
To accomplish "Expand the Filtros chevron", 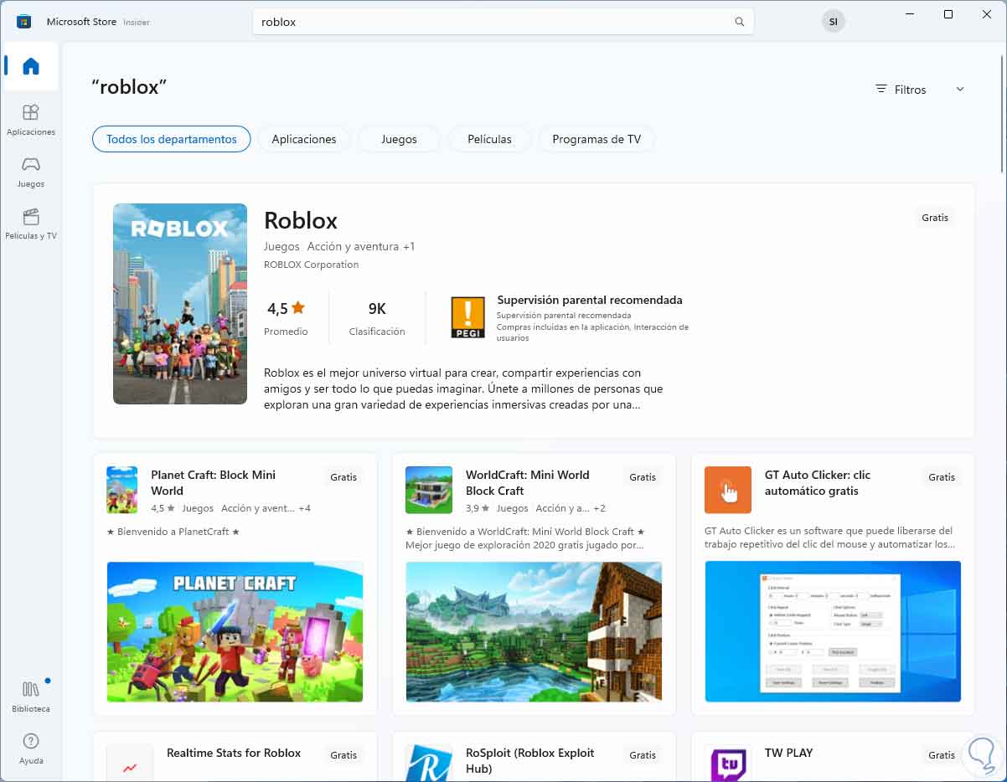I will 960,89.
